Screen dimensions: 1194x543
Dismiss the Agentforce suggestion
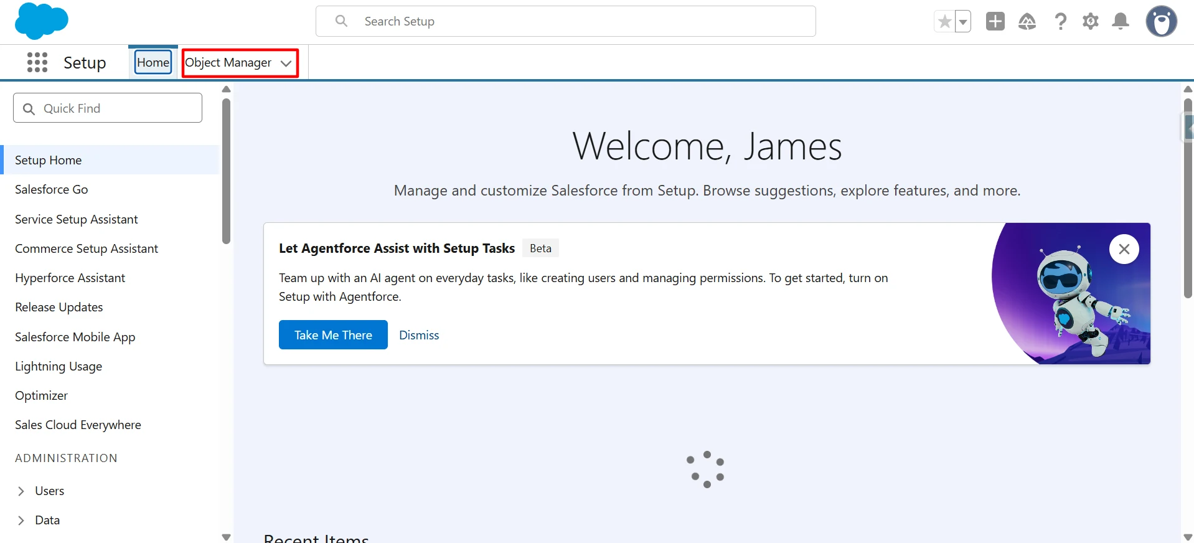coord(419,335)
